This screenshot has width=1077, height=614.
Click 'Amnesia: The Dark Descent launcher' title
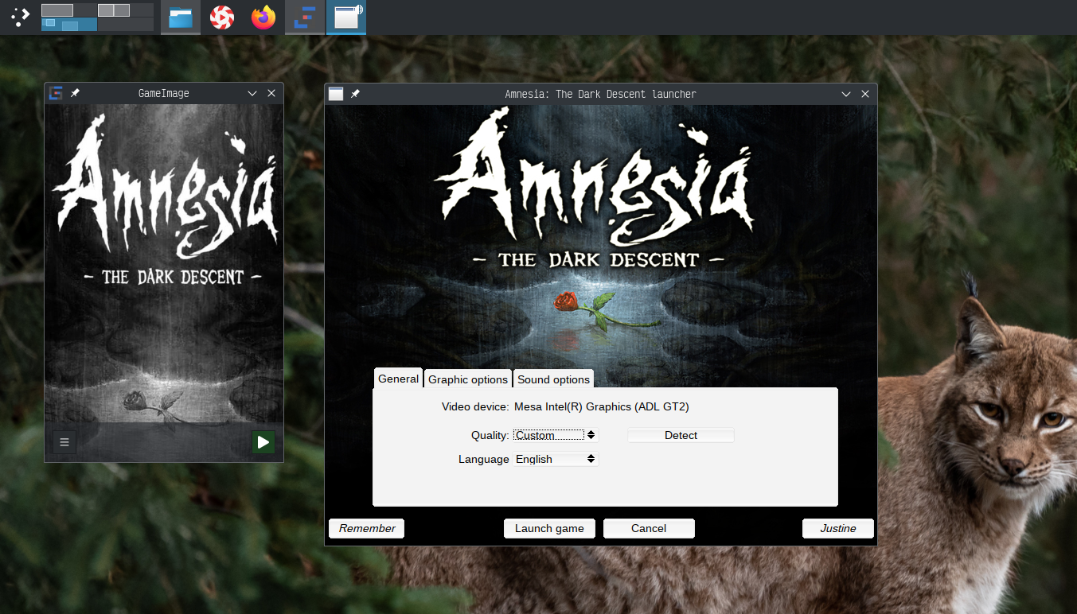coord(600,94)
